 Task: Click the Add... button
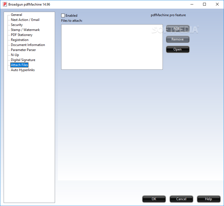pos(178,28)
